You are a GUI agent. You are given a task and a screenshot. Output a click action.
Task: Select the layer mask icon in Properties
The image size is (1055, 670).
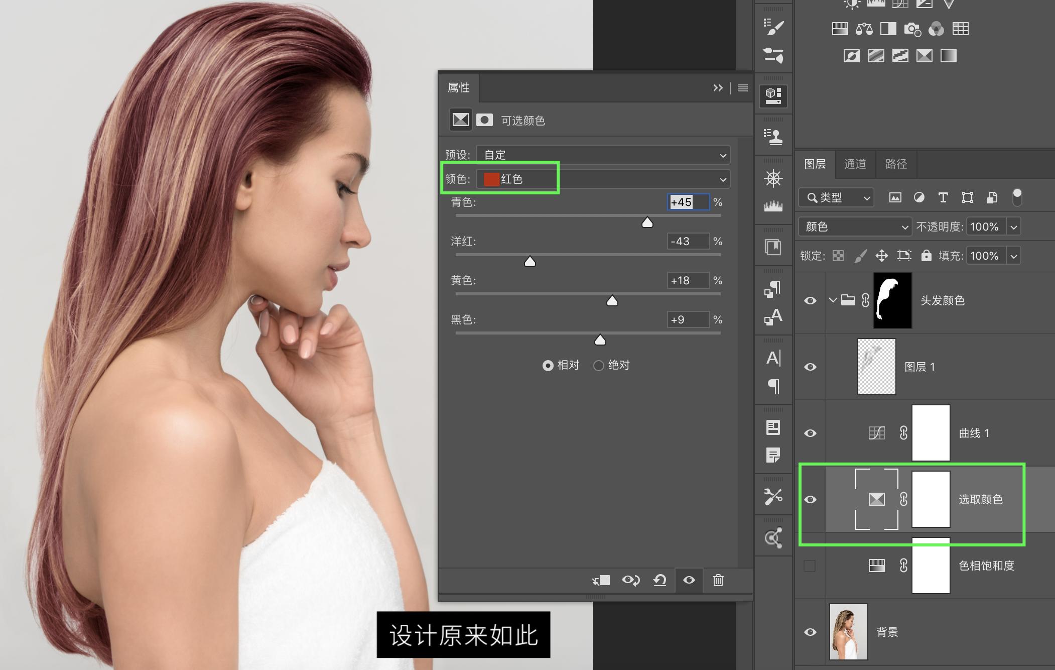pos(484,120)
